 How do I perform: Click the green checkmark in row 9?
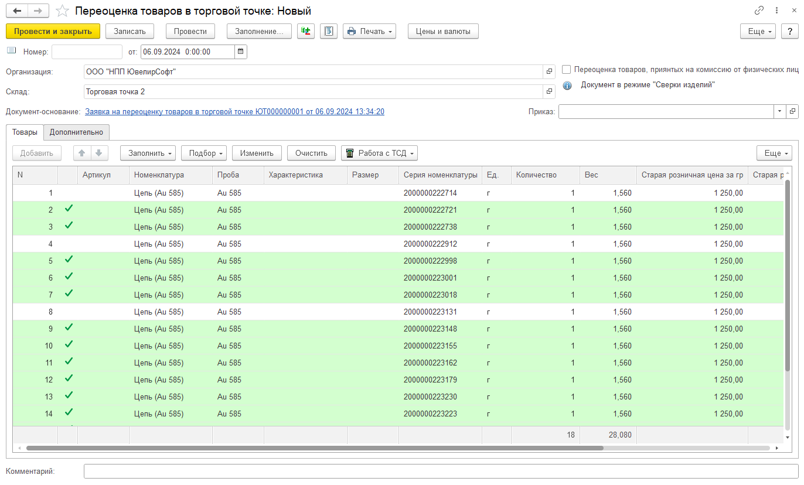(x=69, y=327)
